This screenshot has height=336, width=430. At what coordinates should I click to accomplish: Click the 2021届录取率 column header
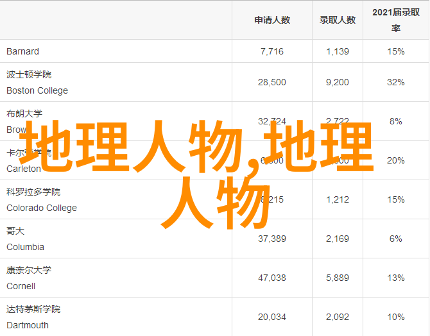396,20
